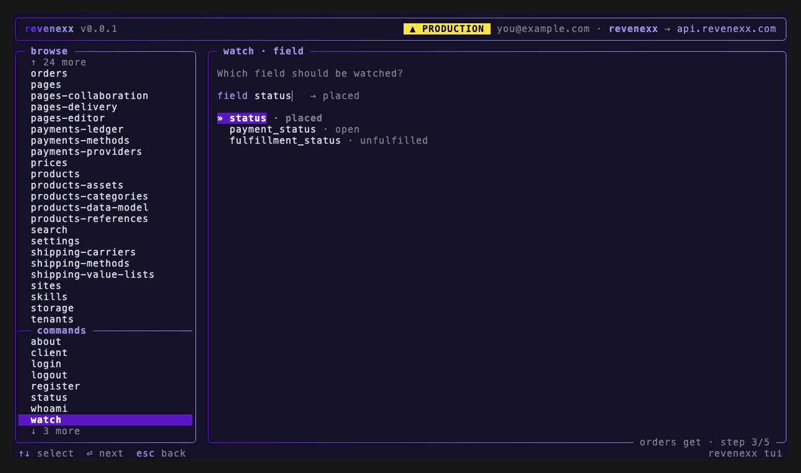Select shipping-methods resource
Viewport: 801px width, 473px height.
pyautogui.click(x=80, y=263)
